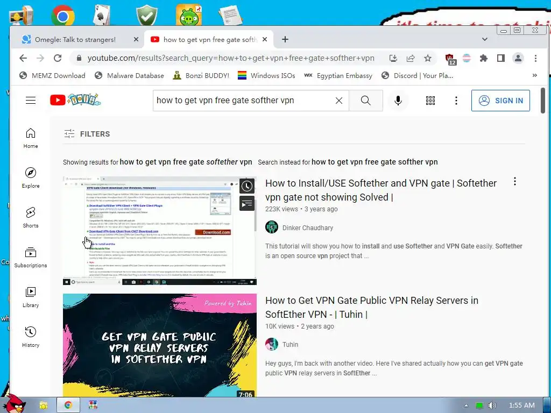Screen dimensions: 551x413
Task: Click the SIGN IN button
Action: [x=500, y=101]
